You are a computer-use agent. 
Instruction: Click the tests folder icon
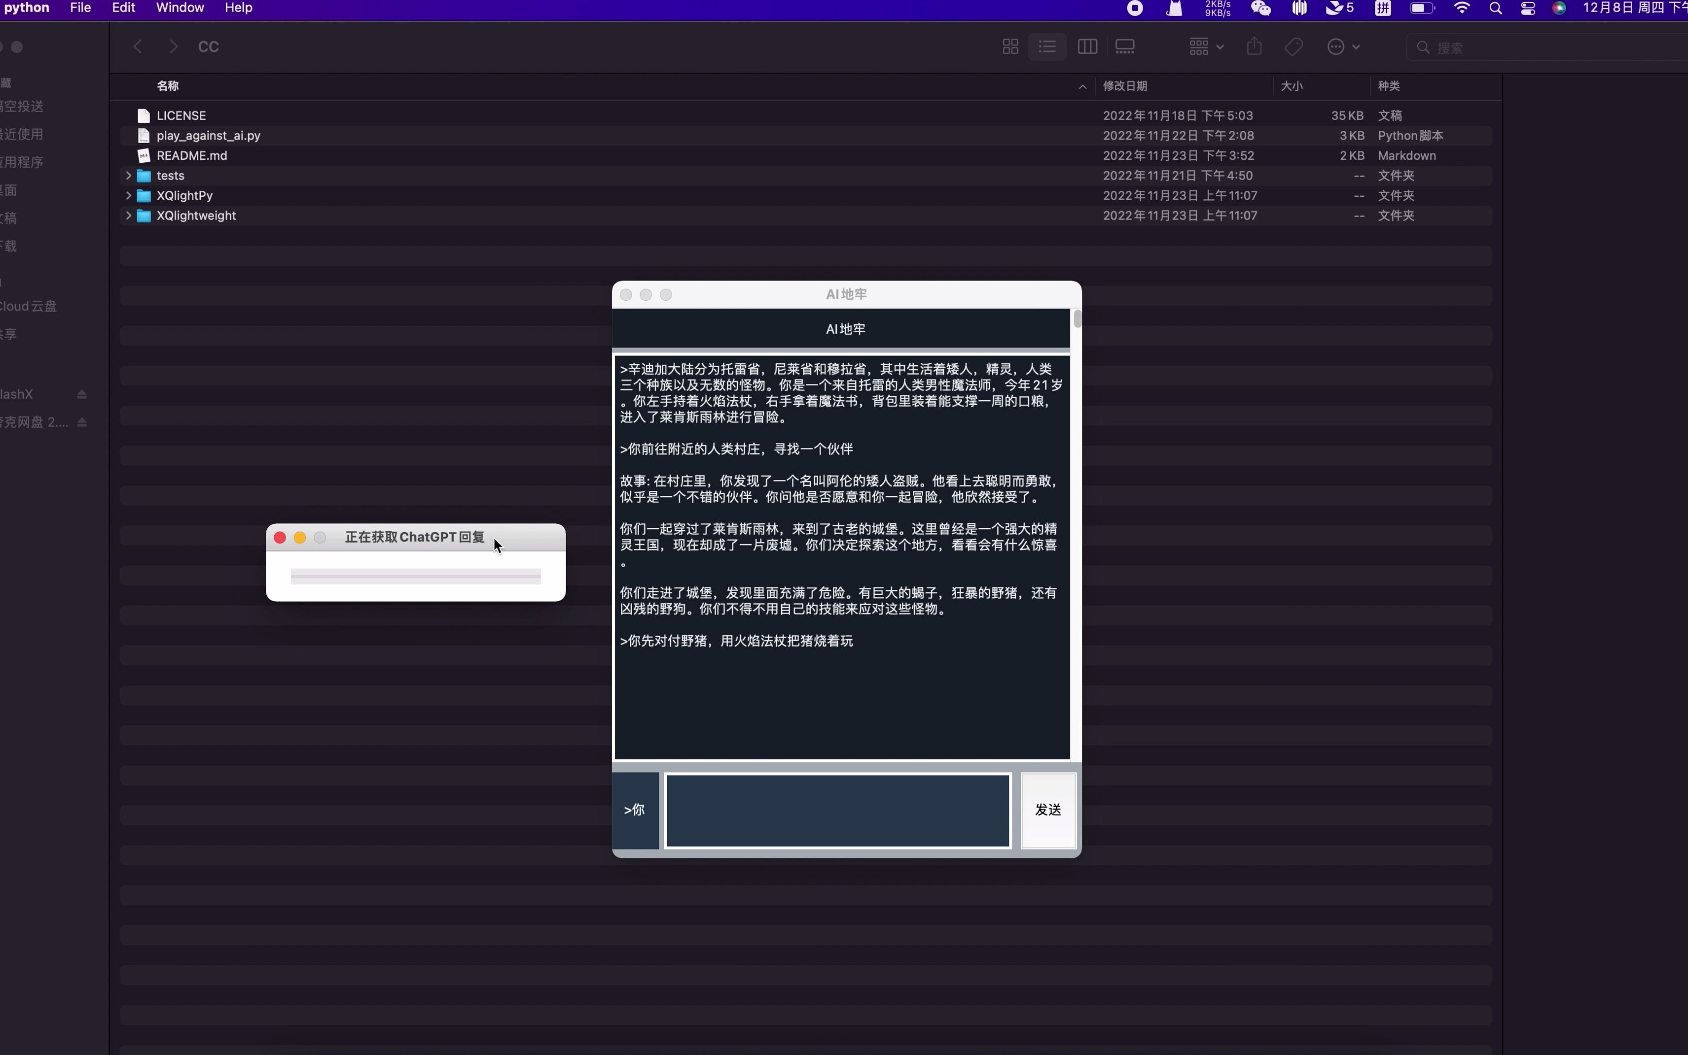(x=144, y=175)
